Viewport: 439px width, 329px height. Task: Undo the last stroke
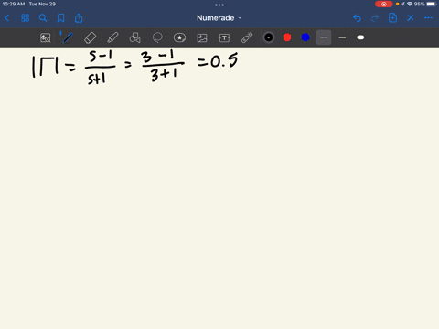point(357,18)
